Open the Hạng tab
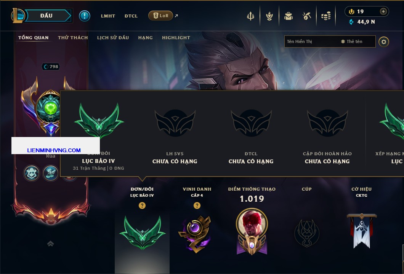Screen dimensions: 404x274 (x=145, y=38)
